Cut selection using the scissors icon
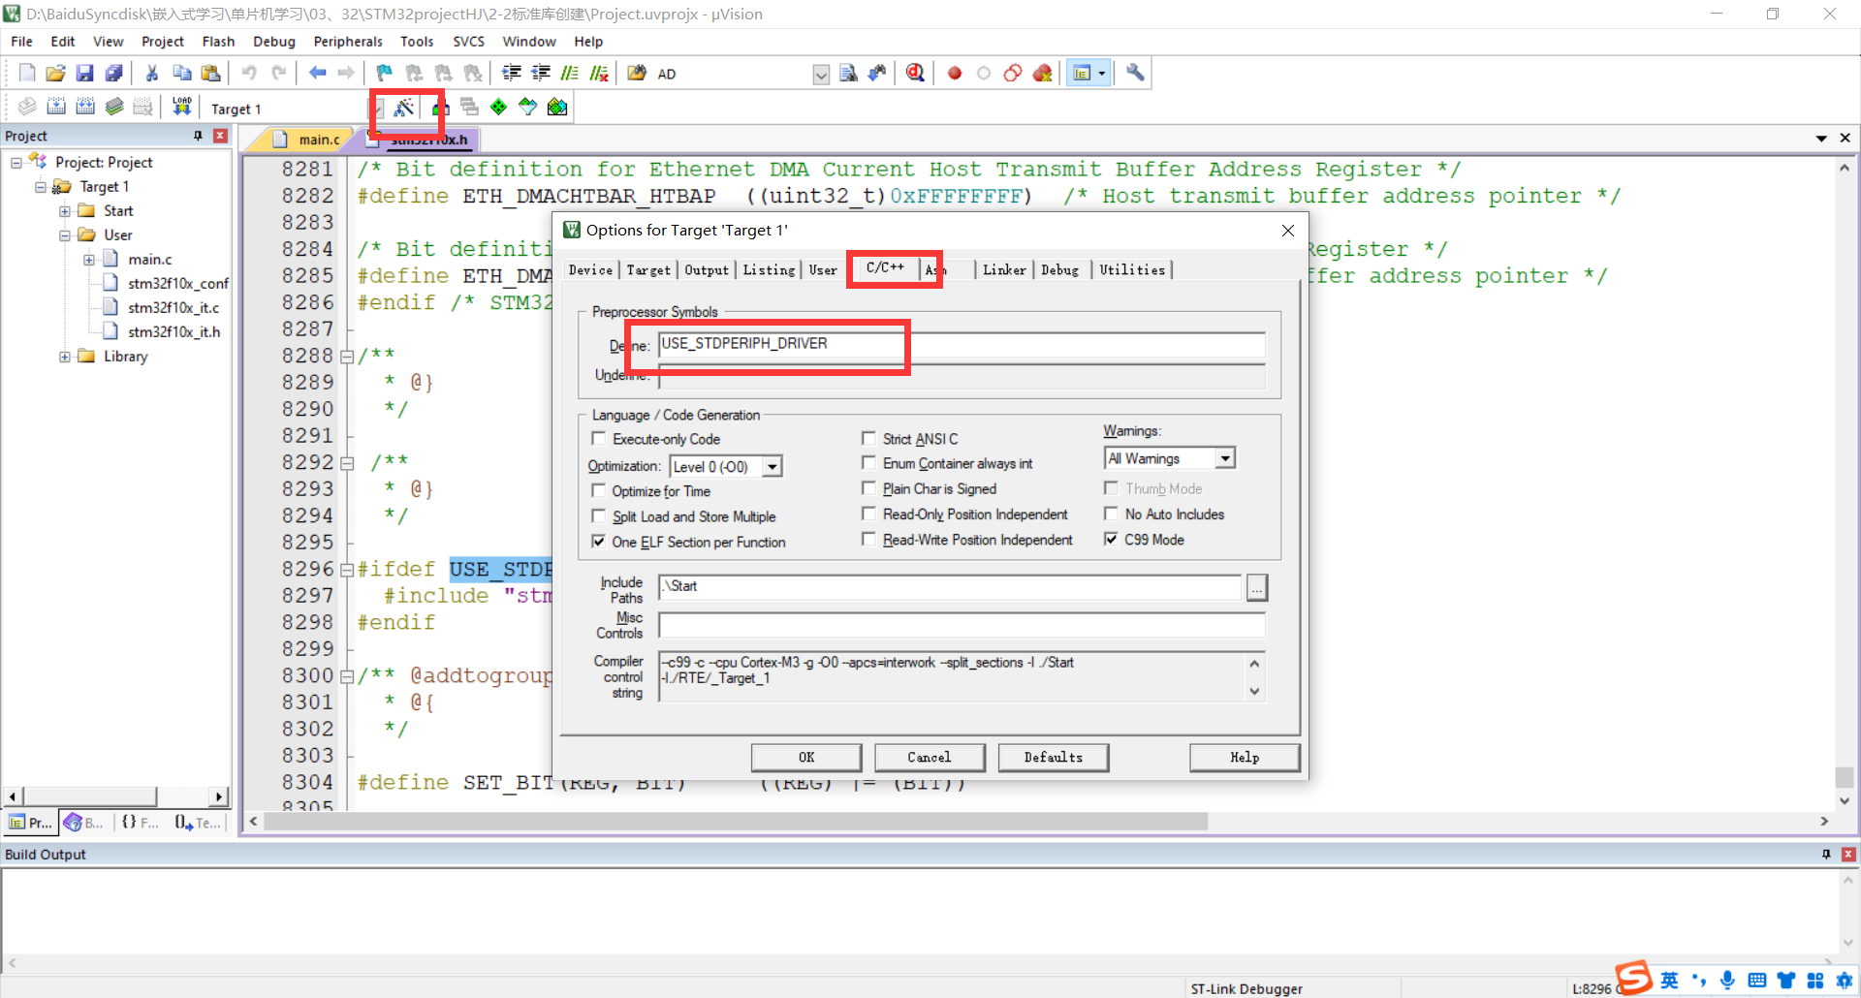Screen dimensions: 1861x998 click(152, 73)
